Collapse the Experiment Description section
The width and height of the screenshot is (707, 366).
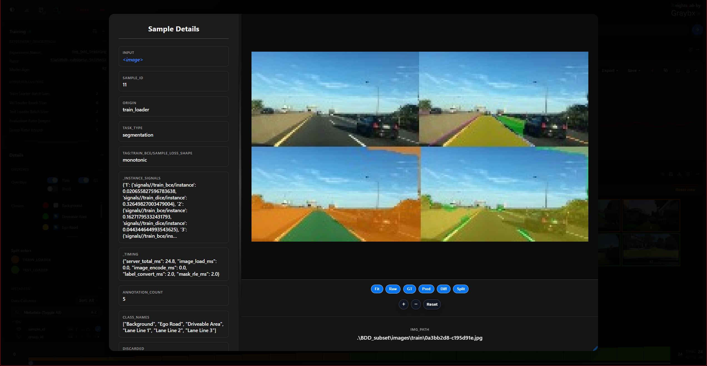[x=104, y=41]
